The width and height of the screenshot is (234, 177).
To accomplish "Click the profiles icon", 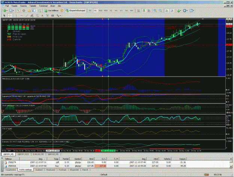I will click(11, 10).
